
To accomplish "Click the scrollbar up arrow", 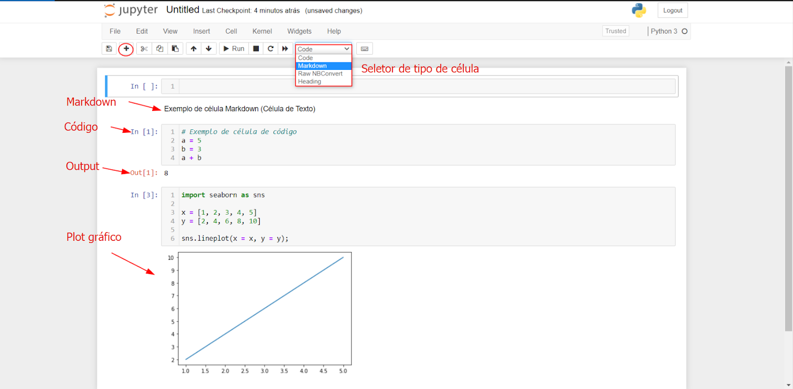I will 789,62.
